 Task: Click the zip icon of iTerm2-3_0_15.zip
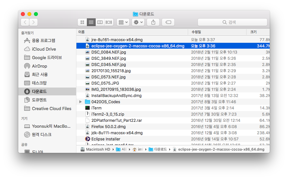(x=88, y=114)
